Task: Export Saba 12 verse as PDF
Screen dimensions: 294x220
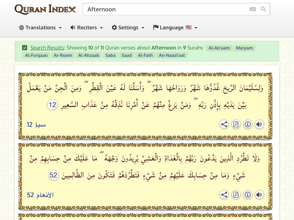Action: pyautogui.click(x=236, y=124)
